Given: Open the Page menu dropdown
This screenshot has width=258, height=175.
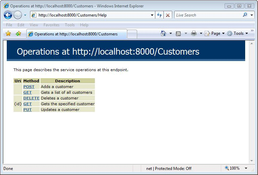Looking at the screenshot, I should (x=215, y=33).
